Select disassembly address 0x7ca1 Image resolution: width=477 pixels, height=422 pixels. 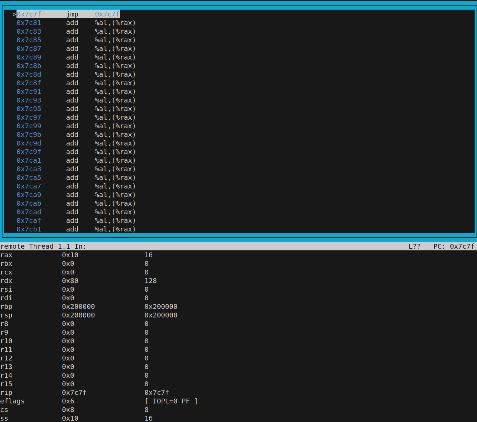pos(29,160)
